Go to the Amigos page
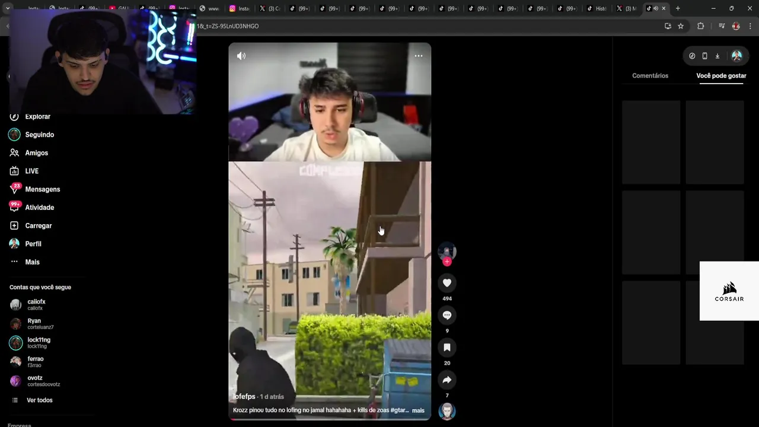 pyautogui.click(x=36, y=153)
